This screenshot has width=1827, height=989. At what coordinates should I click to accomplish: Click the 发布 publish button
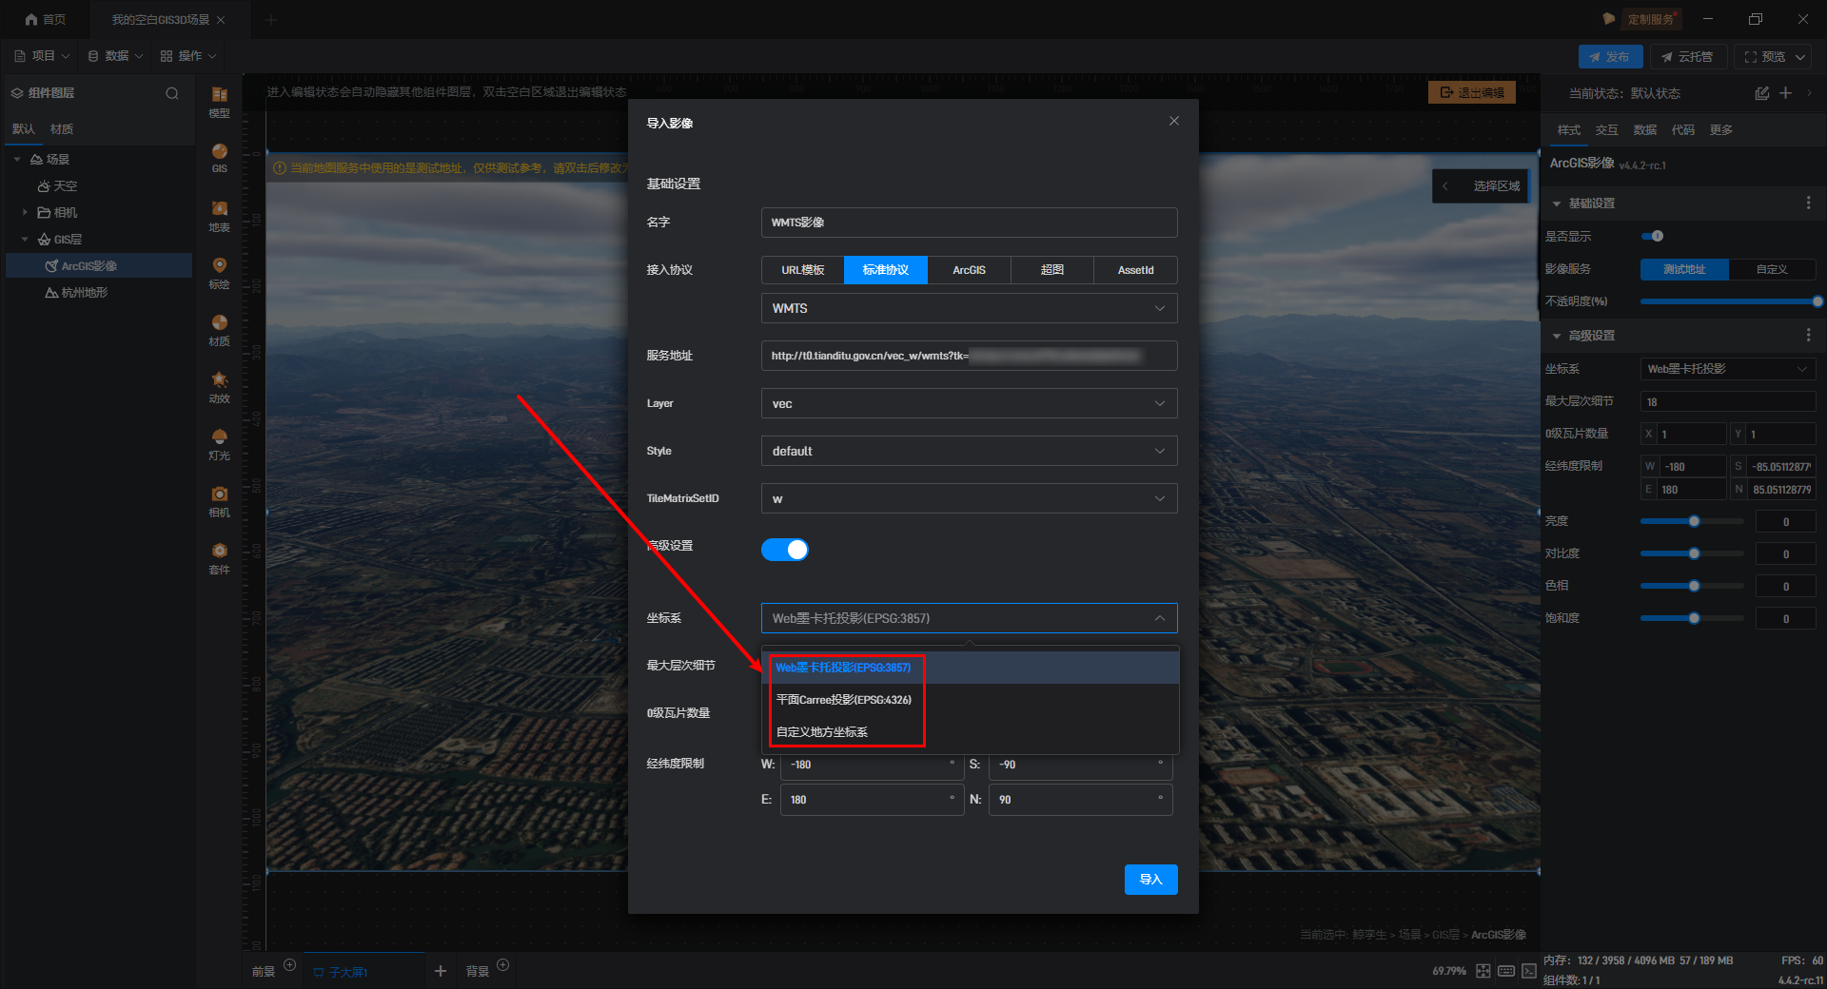tap(1610, 57)
